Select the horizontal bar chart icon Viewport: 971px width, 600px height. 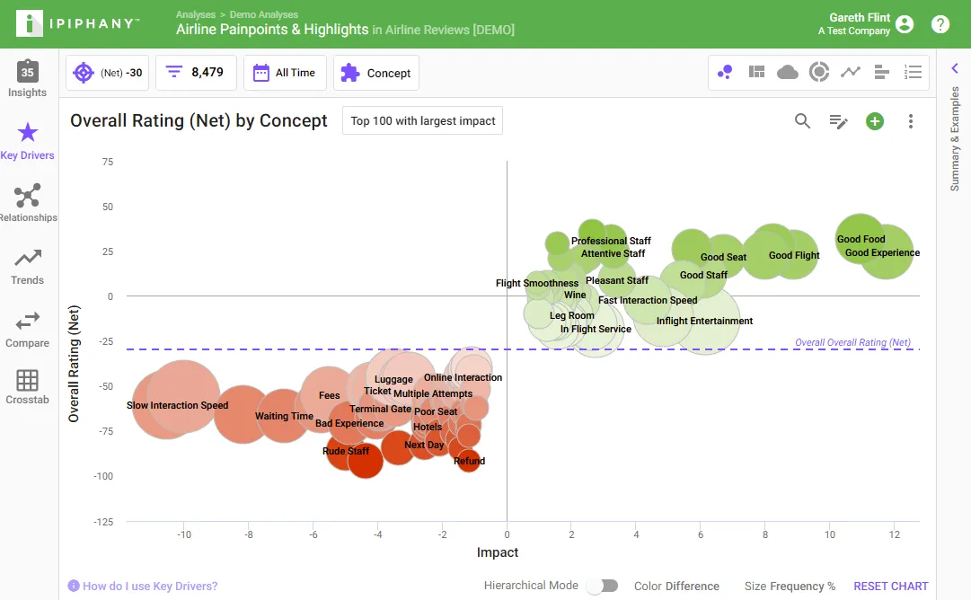point(881,73)
